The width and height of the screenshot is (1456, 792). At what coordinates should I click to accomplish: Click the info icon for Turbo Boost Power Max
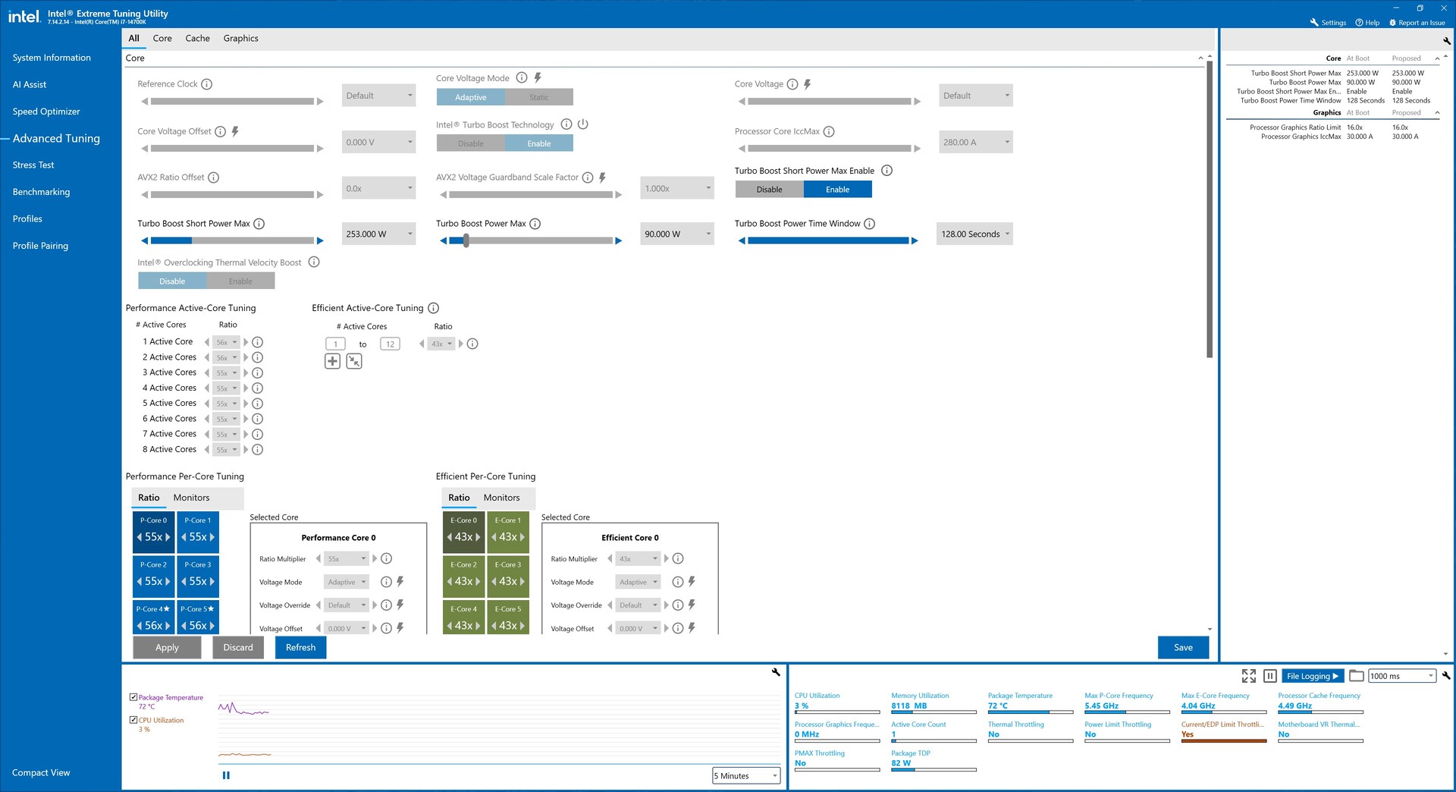pyautogui.click(x=535, y=224)
